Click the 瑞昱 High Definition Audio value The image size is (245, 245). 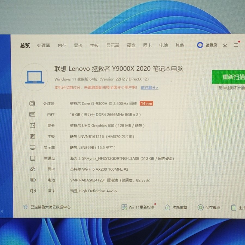(x=93, y=191)
